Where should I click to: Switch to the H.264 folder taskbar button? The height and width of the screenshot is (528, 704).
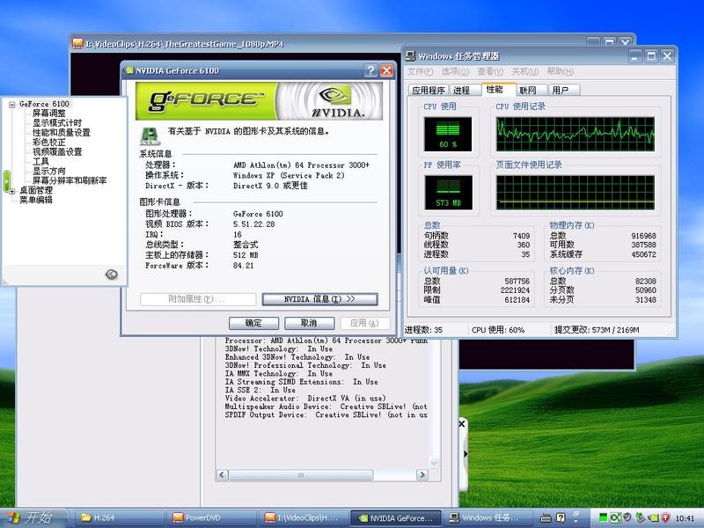(118, 517)
